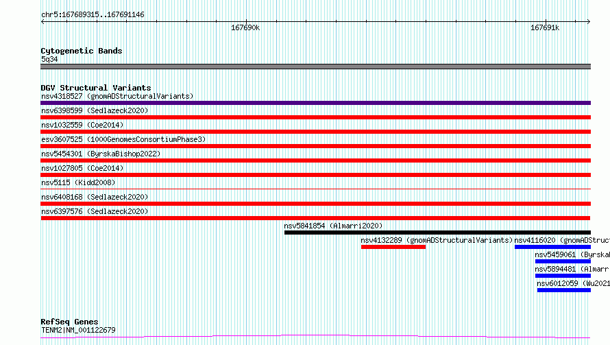The width and height of the screenshot is (610, 345).
Task: Open the nsv1032559 Coe2014 variant label
Action: (x=82, y=125)
